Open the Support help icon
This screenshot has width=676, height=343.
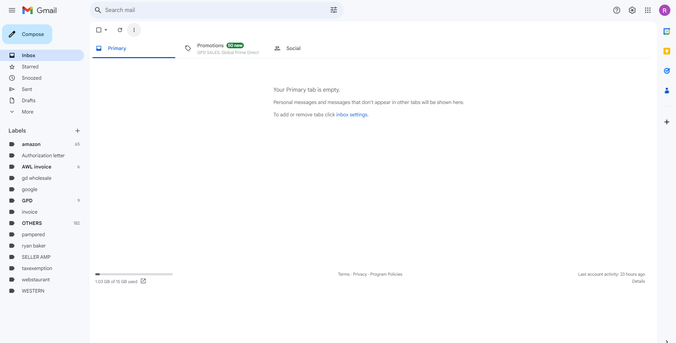tap(617, 10)
